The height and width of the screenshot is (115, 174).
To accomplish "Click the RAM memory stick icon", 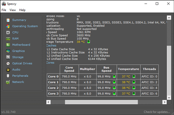I will [8, 39].
